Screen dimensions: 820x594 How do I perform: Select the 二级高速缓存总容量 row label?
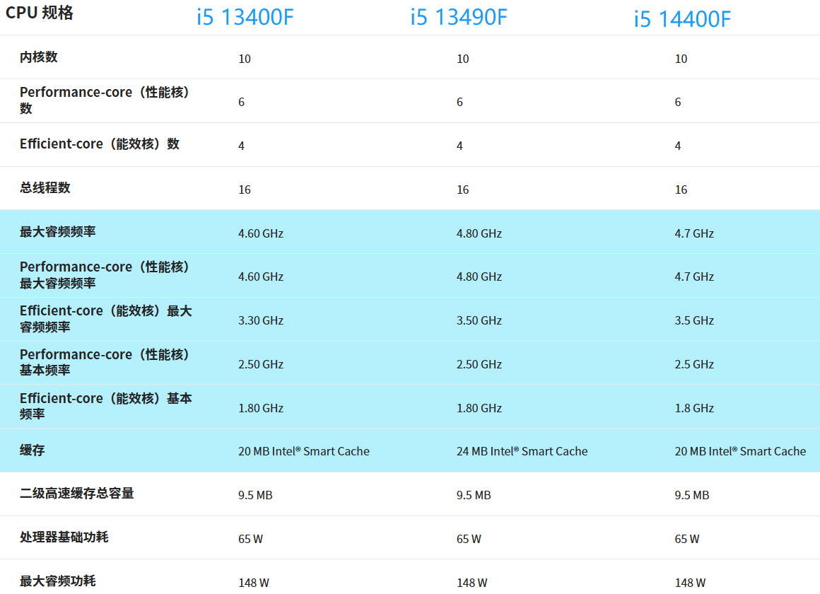coord(77,494)
